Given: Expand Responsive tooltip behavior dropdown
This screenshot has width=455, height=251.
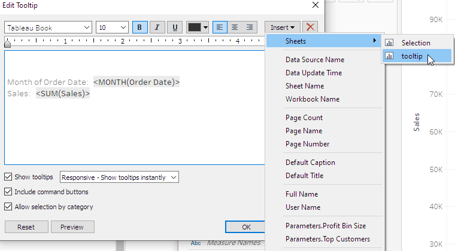Looking at the screenshot, I should tap(120, 177).
